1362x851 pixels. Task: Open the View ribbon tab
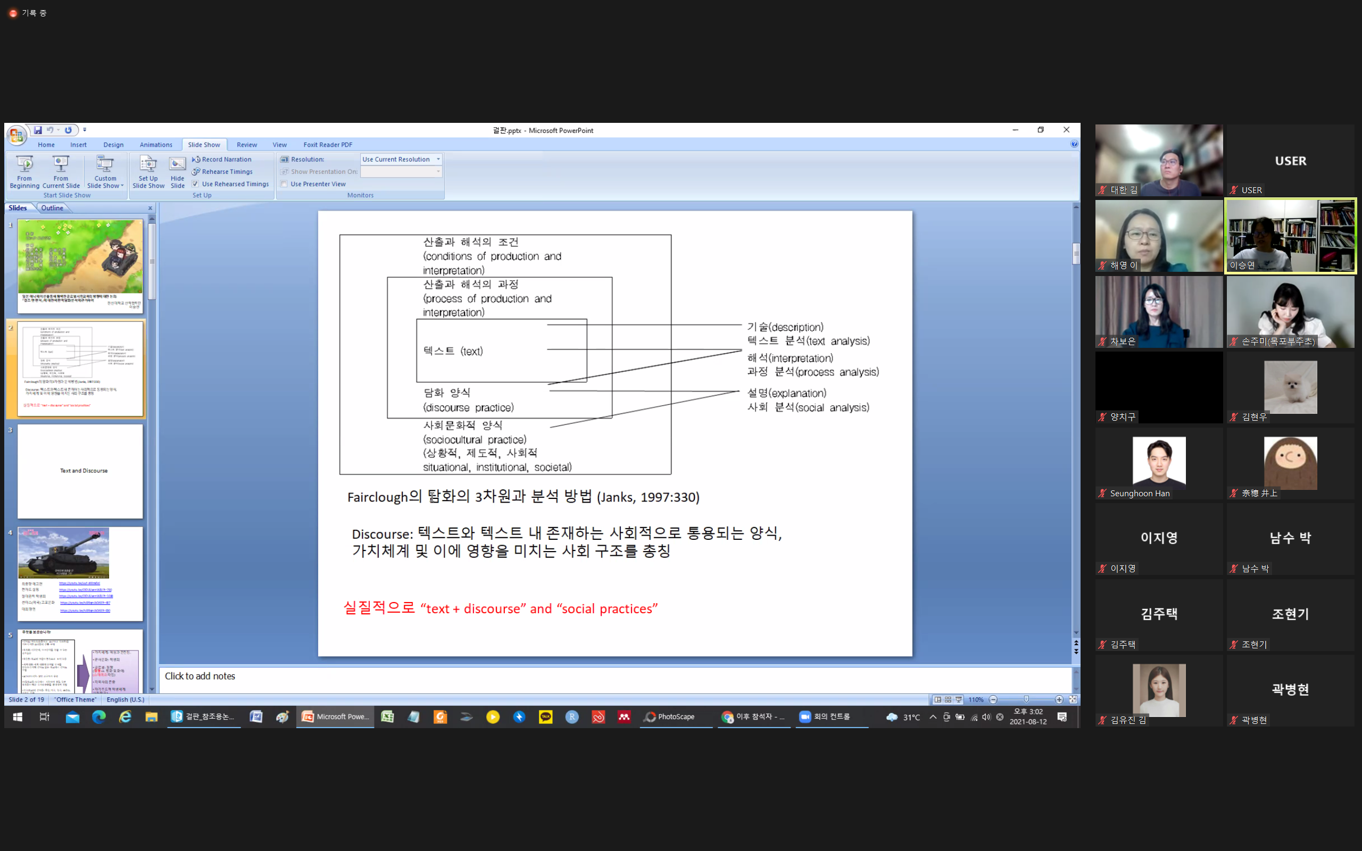[x=280, y=145]
